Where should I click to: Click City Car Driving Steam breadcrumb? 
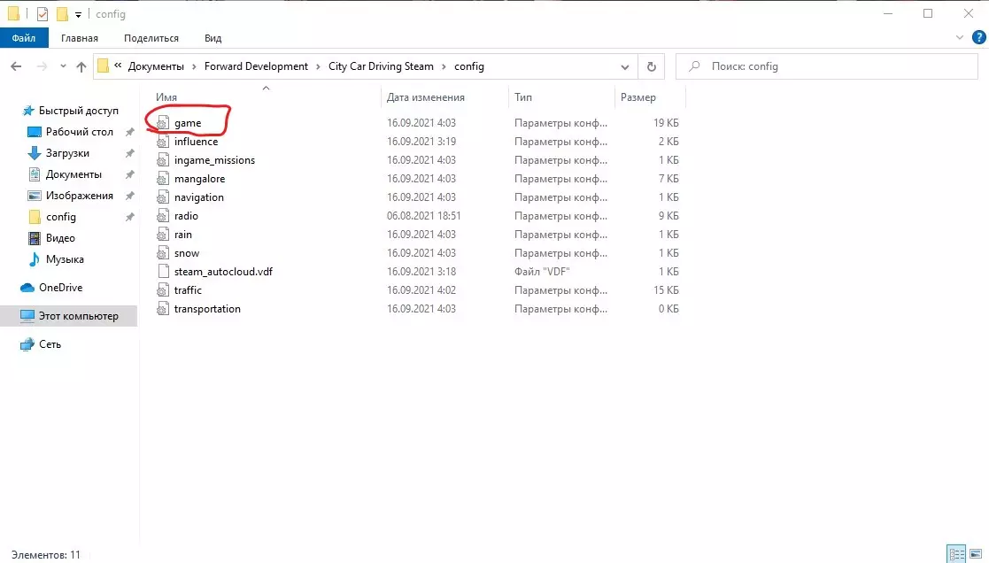click(381, 66)
